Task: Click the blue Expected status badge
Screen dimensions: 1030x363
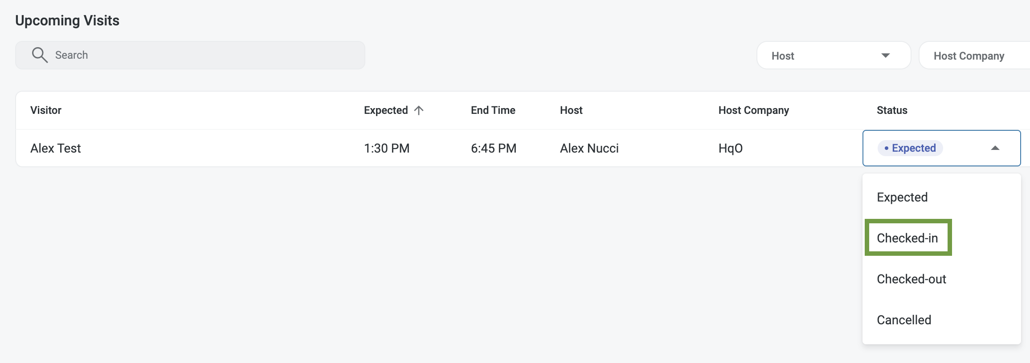Action: coord(910,148)
